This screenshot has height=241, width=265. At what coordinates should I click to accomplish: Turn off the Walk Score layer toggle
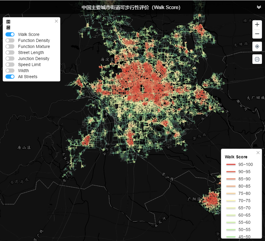point(10,34)
